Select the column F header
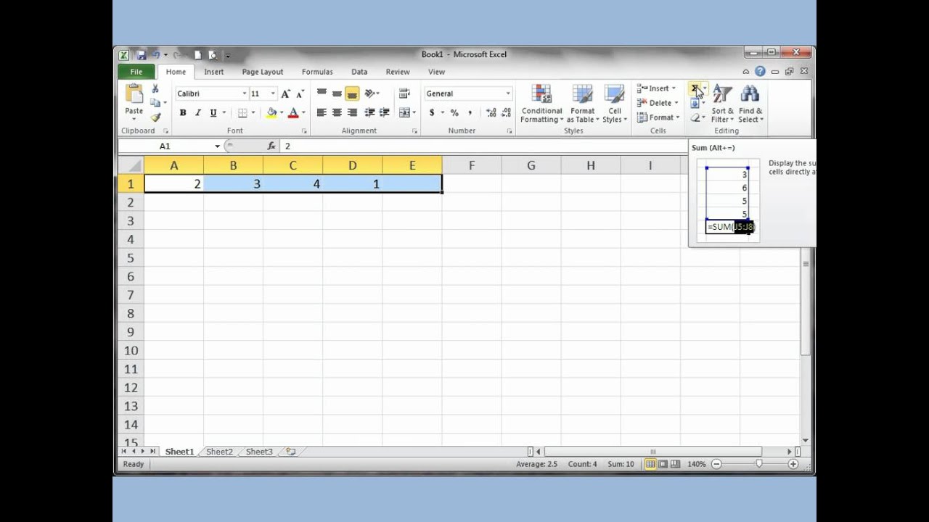The width and height of the screenshot is (929, 522). coord(472,166)
